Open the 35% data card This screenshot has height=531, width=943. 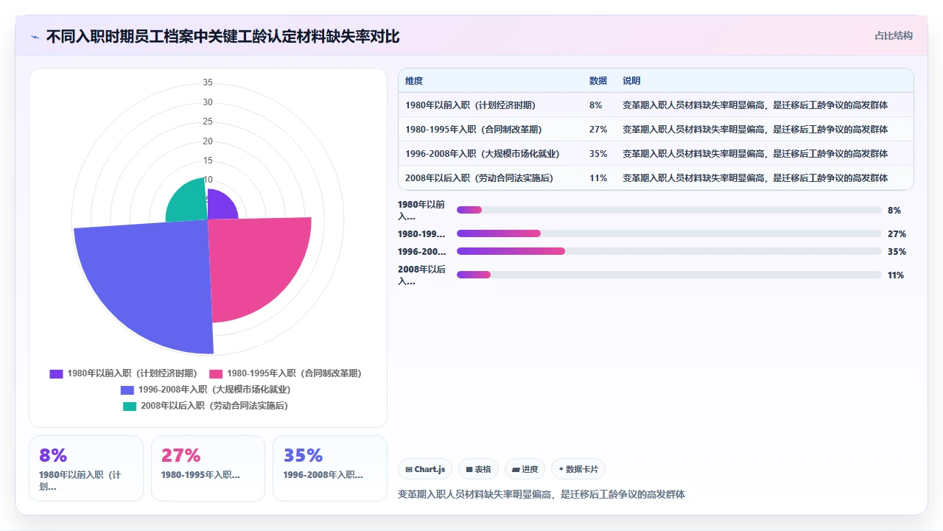coord(330,468)
